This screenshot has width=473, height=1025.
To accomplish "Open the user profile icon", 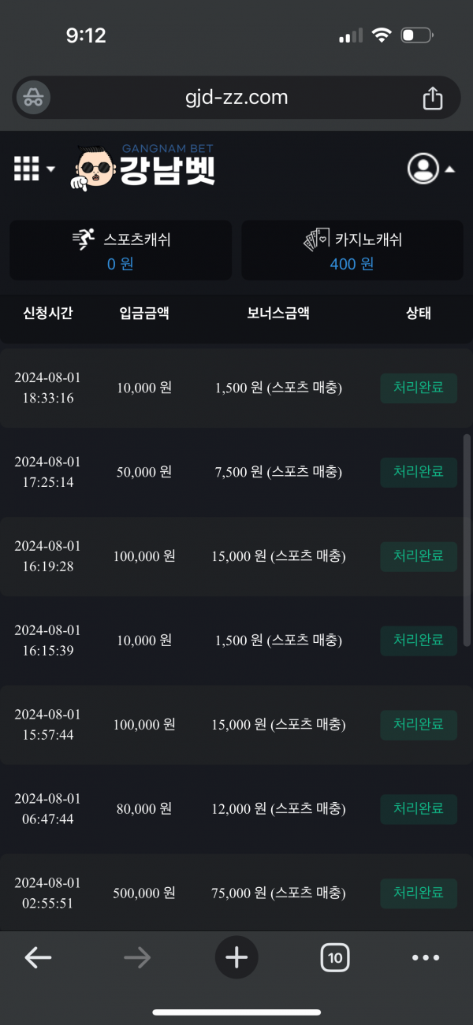I will click(x=423, y=168).
